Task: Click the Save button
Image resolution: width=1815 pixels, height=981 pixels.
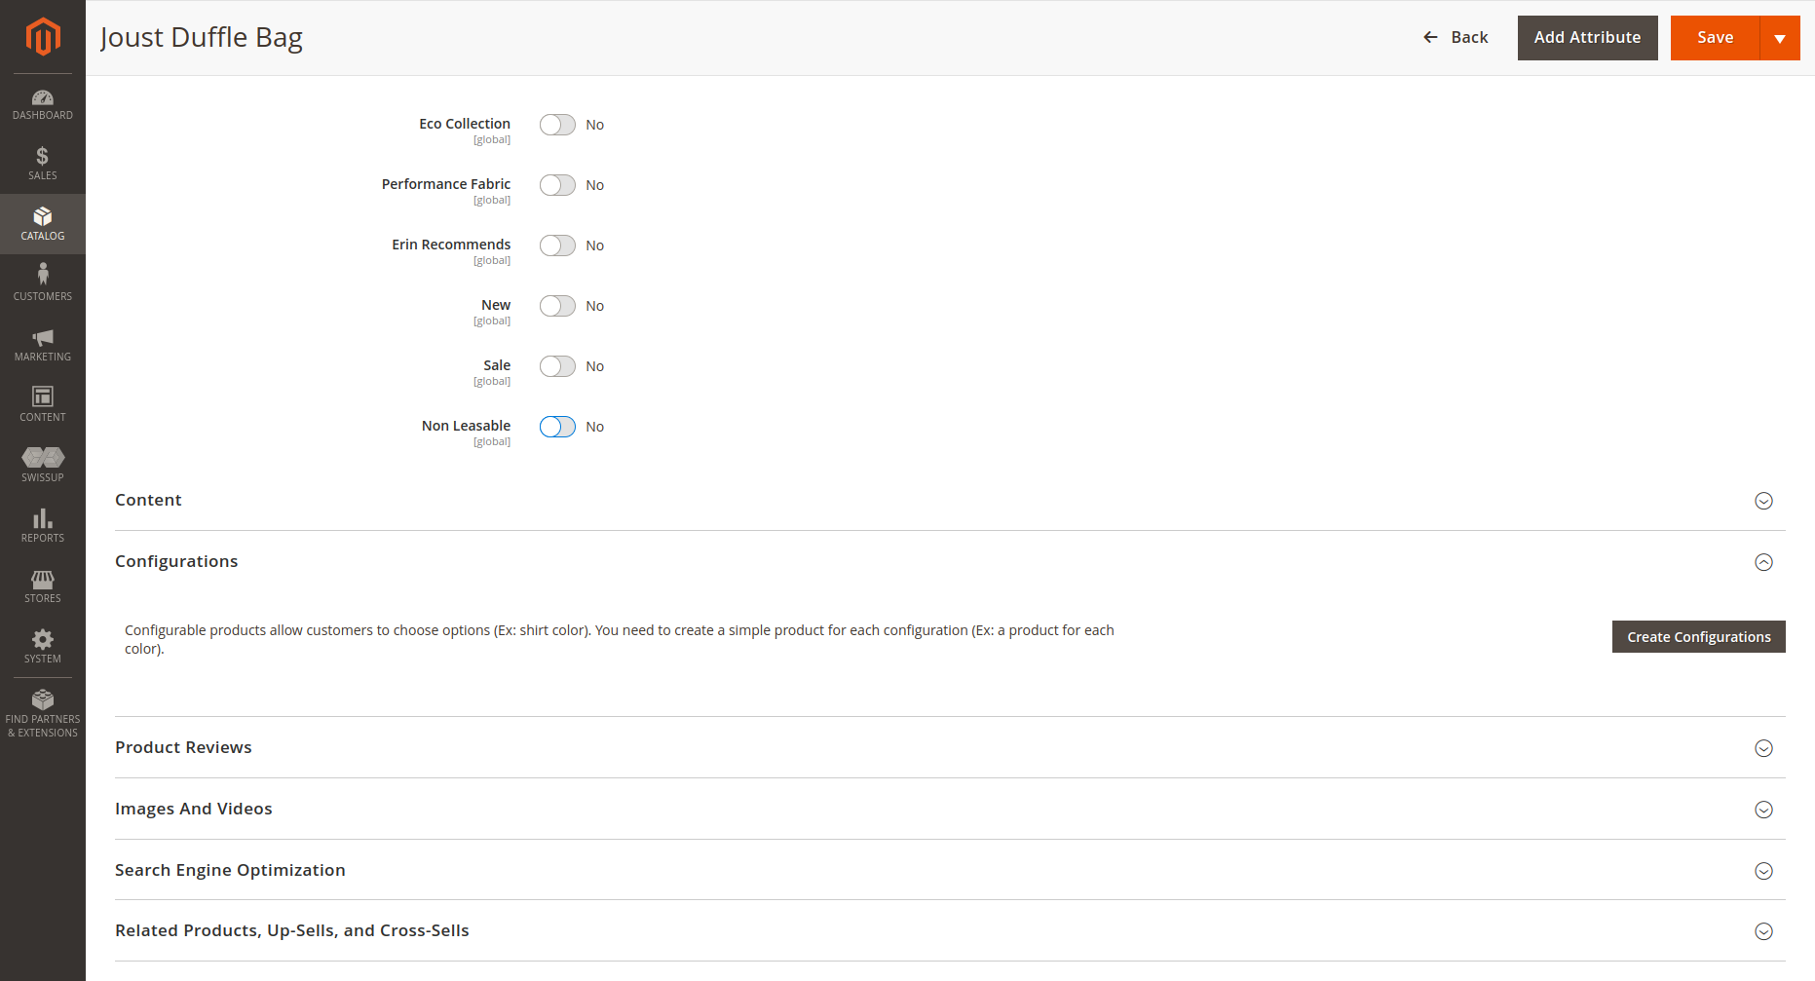Action: [x=1715, y=38]
